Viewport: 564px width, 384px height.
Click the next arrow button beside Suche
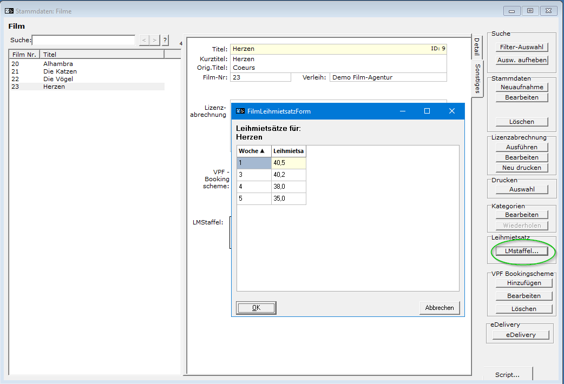click(x=155, y=41)
